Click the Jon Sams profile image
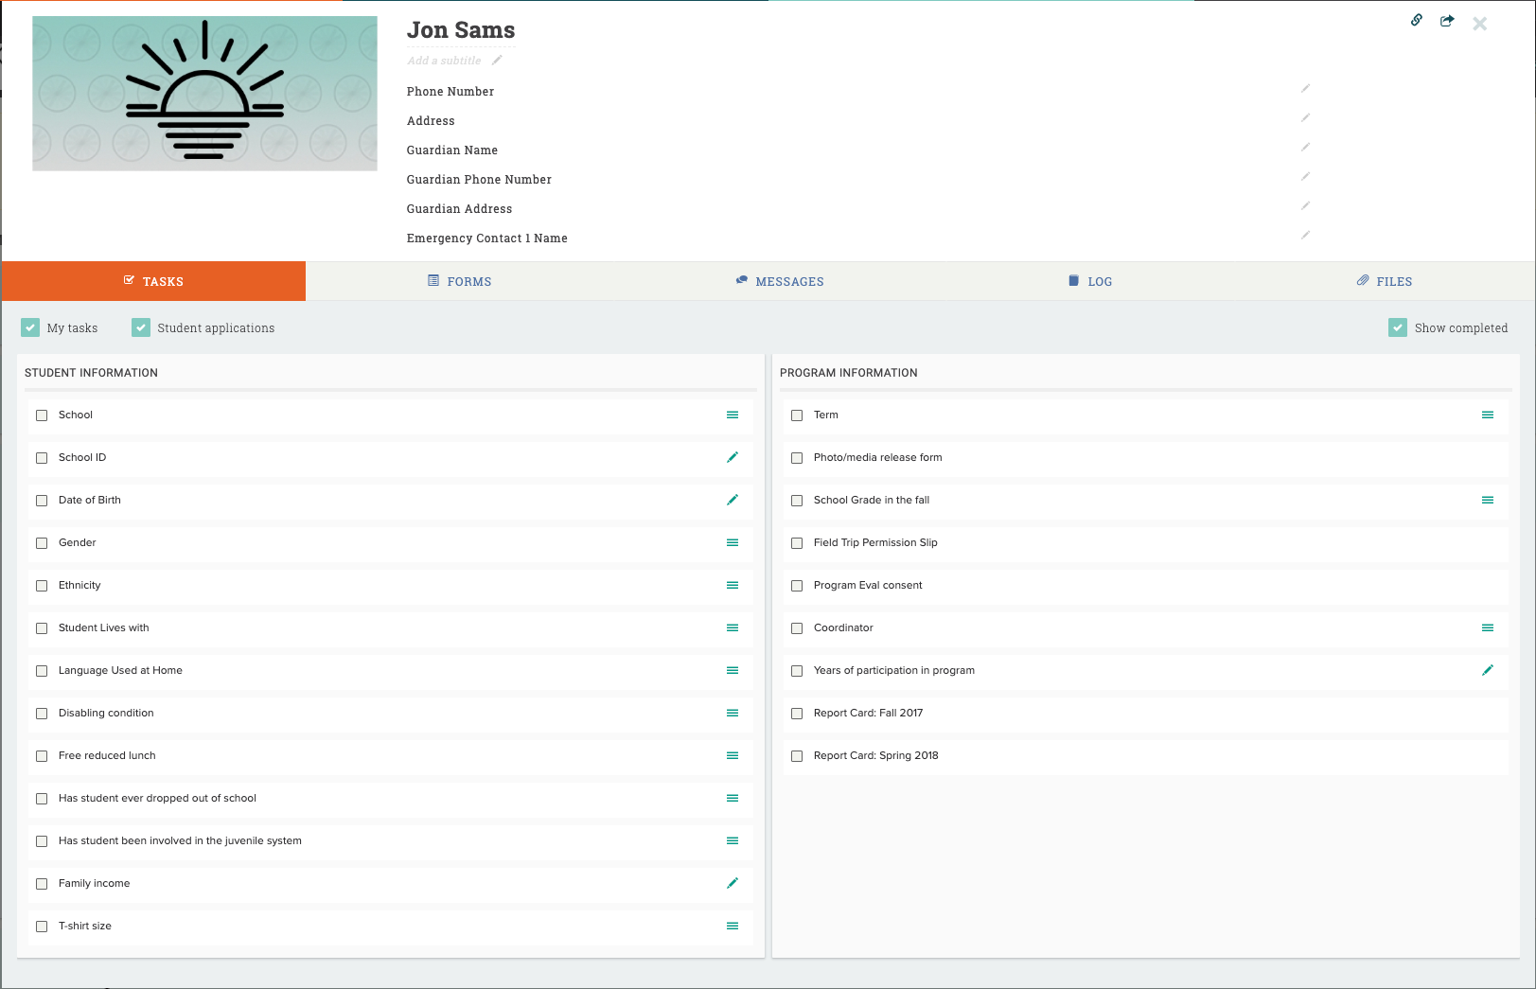The image size is (1536, 989). (204, 92)
